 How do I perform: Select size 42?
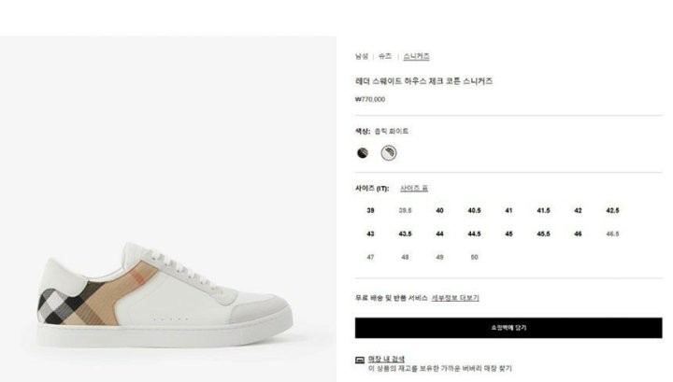tap(579, 210)
